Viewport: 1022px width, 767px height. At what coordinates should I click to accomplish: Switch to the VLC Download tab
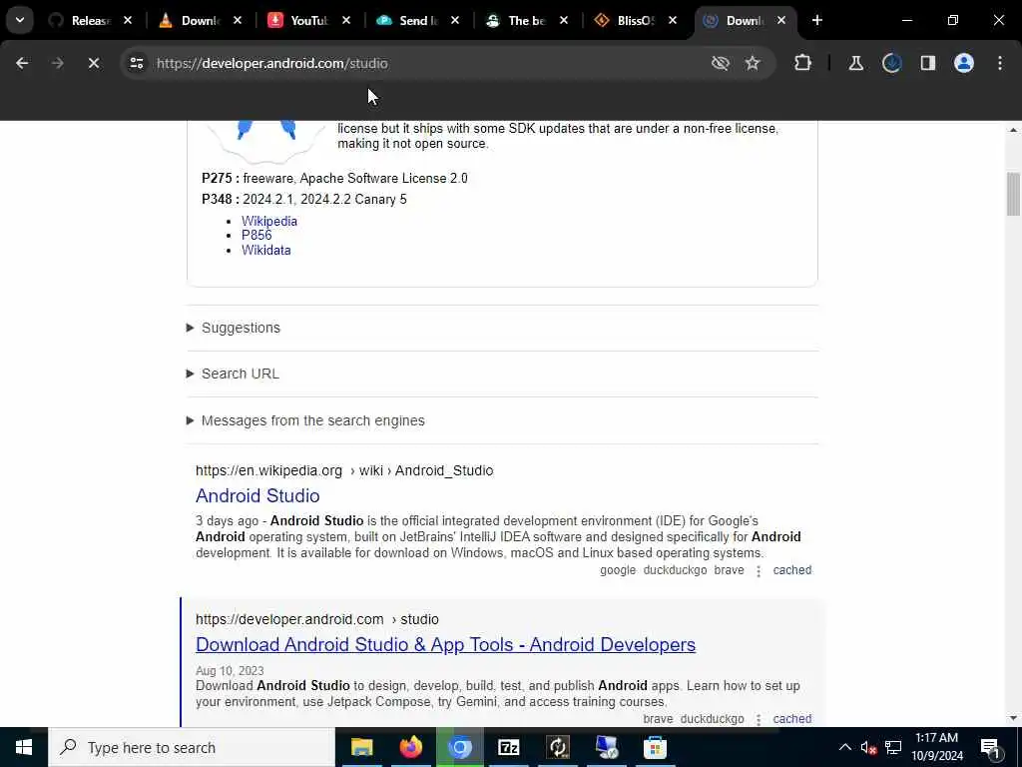coord(191,20)
